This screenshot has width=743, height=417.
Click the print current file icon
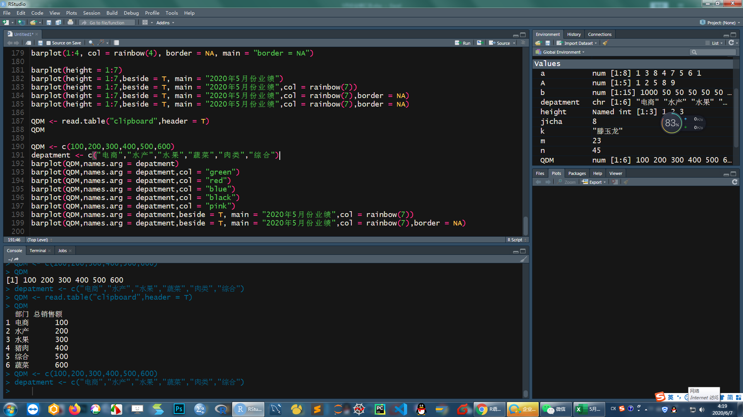point(70,22)
